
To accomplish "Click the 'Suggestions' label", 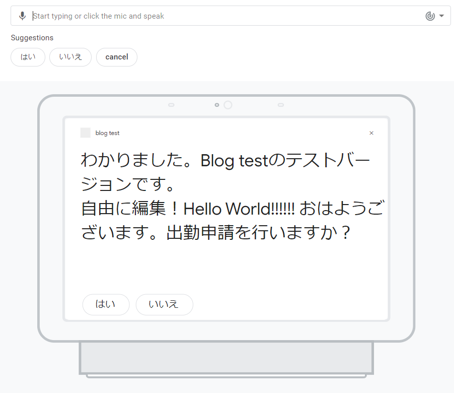I will pos(32,38).
